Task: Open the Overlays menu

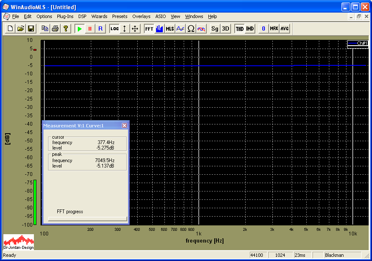Action: [141, 16]
